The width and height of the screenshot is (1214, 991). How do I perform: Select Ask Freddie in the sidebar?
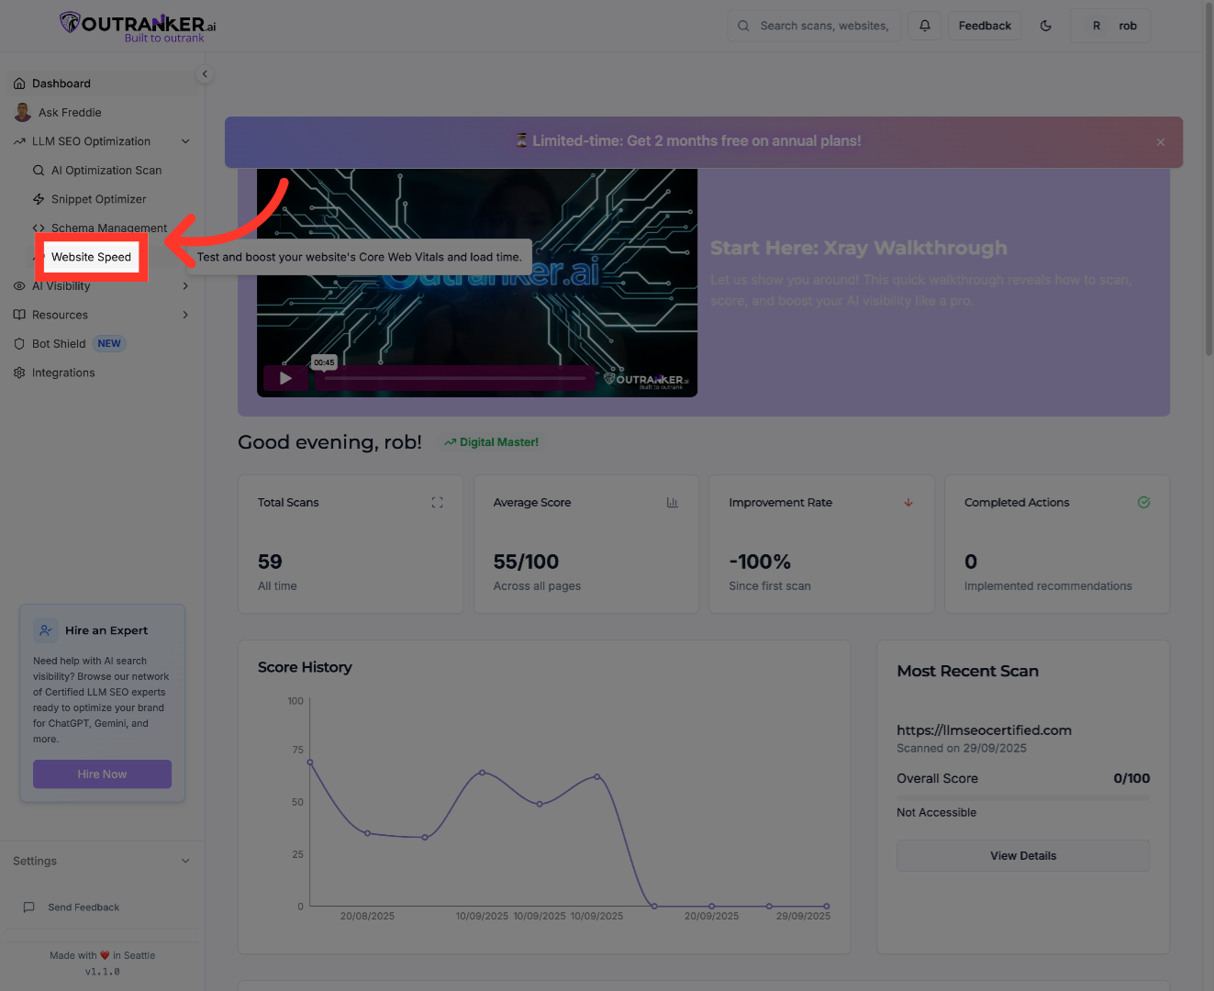[x=69, y=112]
